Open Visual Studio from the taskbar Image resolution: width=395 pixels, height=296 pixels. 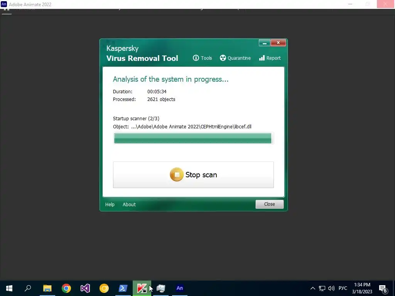tap(85, 288)
